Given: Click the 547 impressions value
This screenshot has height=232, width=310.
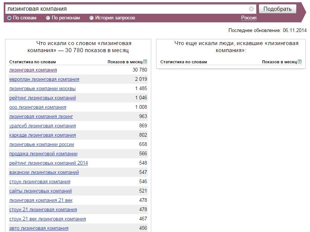Looking at the screenshot, I should (x=143, y=172).
